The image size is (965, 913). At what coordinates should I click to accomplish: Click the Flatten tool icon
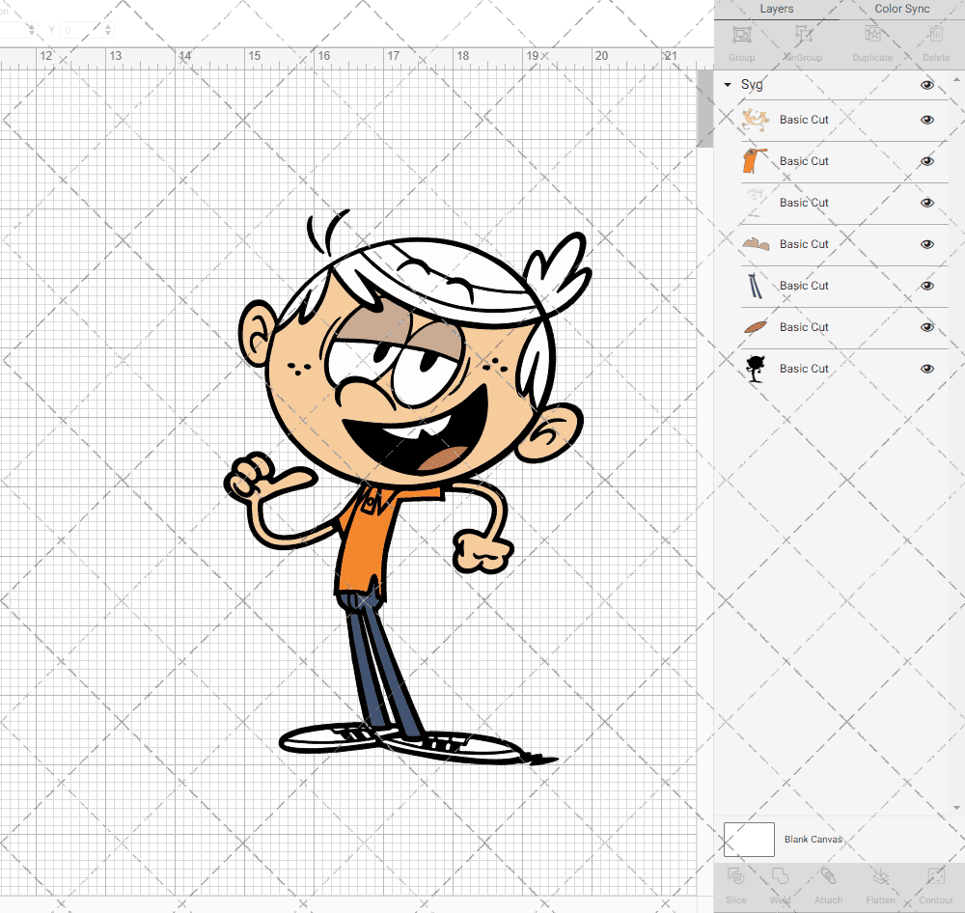[x=880, y=876]
